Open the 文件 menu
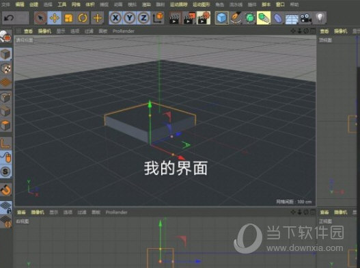 pyautogui.click(x=5, y=4)
